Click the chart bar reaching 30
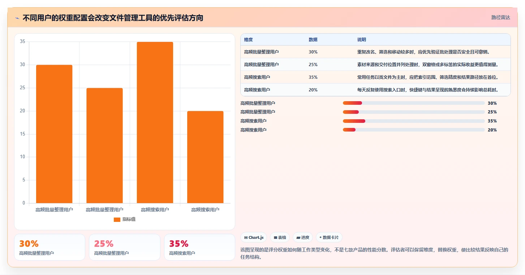525x275 pixels. point(54,134)
